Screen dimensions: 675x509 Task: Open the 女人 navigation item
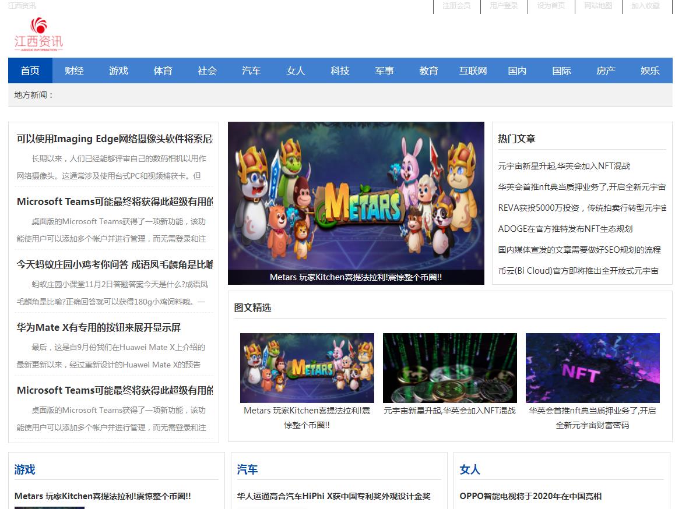(x=296, y=70)
